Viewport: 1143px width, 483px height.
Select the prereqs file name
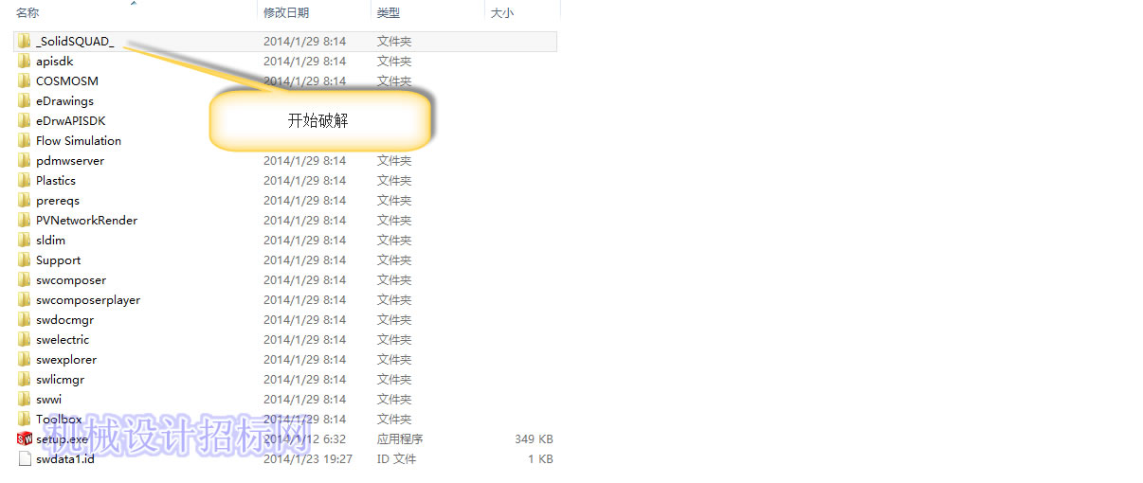pyautogui.click(x=58, y=201)
